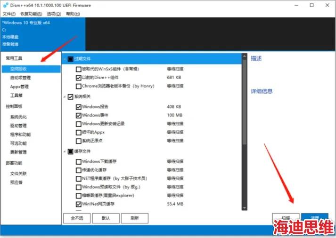
Task: Click the cleanup list scrollbar thumb
Action: tap(244, 102)
